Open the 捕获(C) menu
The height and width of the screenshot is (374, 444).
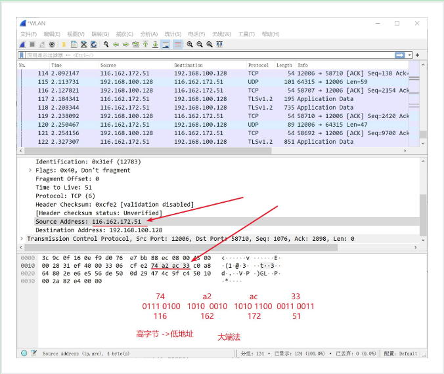(x=125, y=34)
